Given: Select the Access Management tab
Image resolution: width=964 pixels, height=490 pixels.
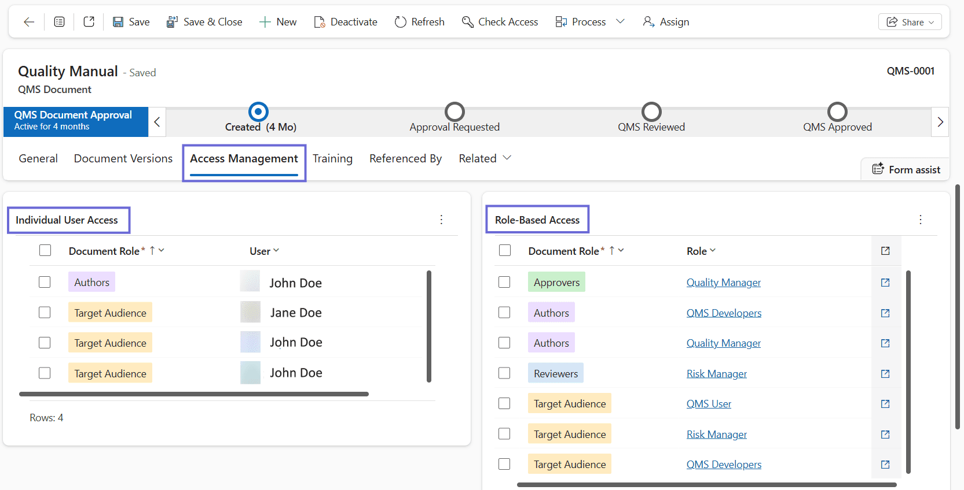Looking at the screenshot, I should 244,158.
